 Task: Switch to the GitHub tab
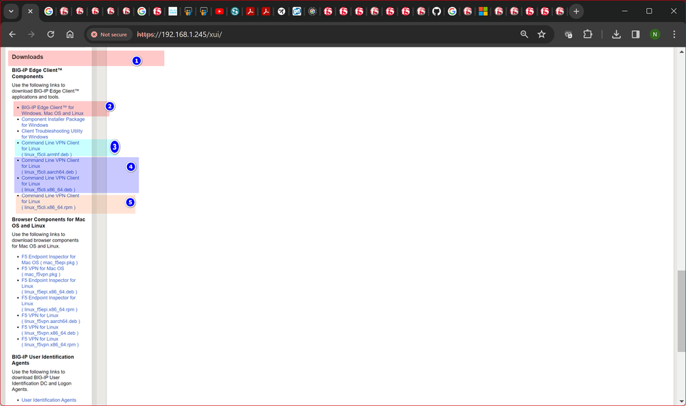[437, 12]
